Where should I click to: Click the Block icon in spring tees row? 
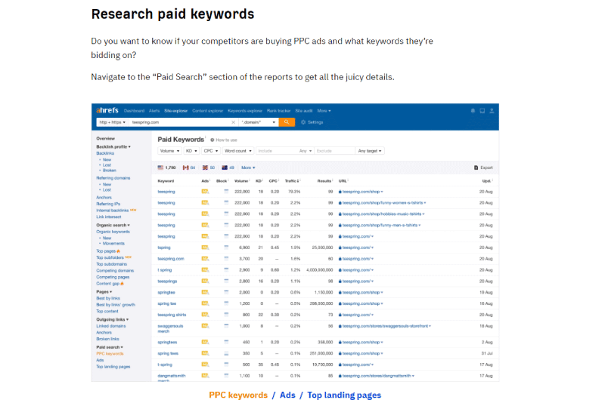coord(226,353)
